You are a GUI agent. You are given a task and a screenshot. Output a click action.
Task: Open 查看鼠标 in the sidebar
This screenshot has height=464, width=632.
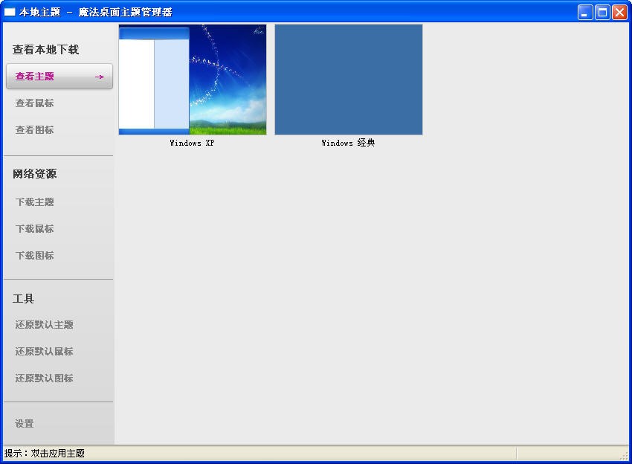(x=35, y=103)
